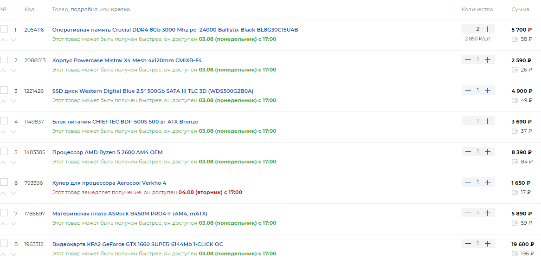The image size is (541, 260).
Task: Decrease quantity of Powercase Mistral case
Action: (468, 60)
